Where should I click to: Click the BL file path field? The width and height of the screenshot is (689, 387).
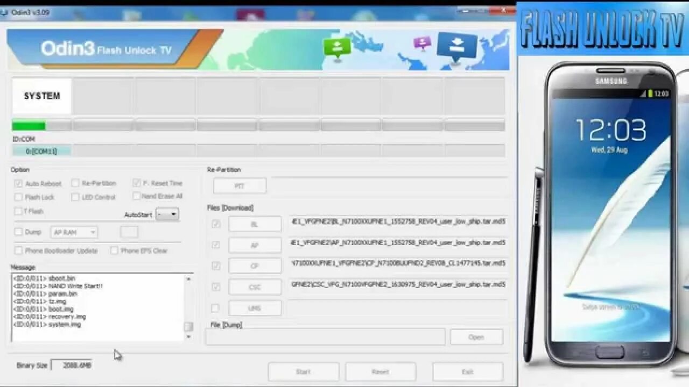pyautogui.click(x=398, y=221)
